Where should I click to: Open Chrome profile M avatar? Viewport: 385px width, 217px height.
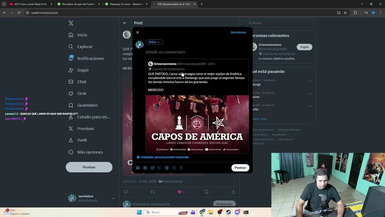point(373,13)
